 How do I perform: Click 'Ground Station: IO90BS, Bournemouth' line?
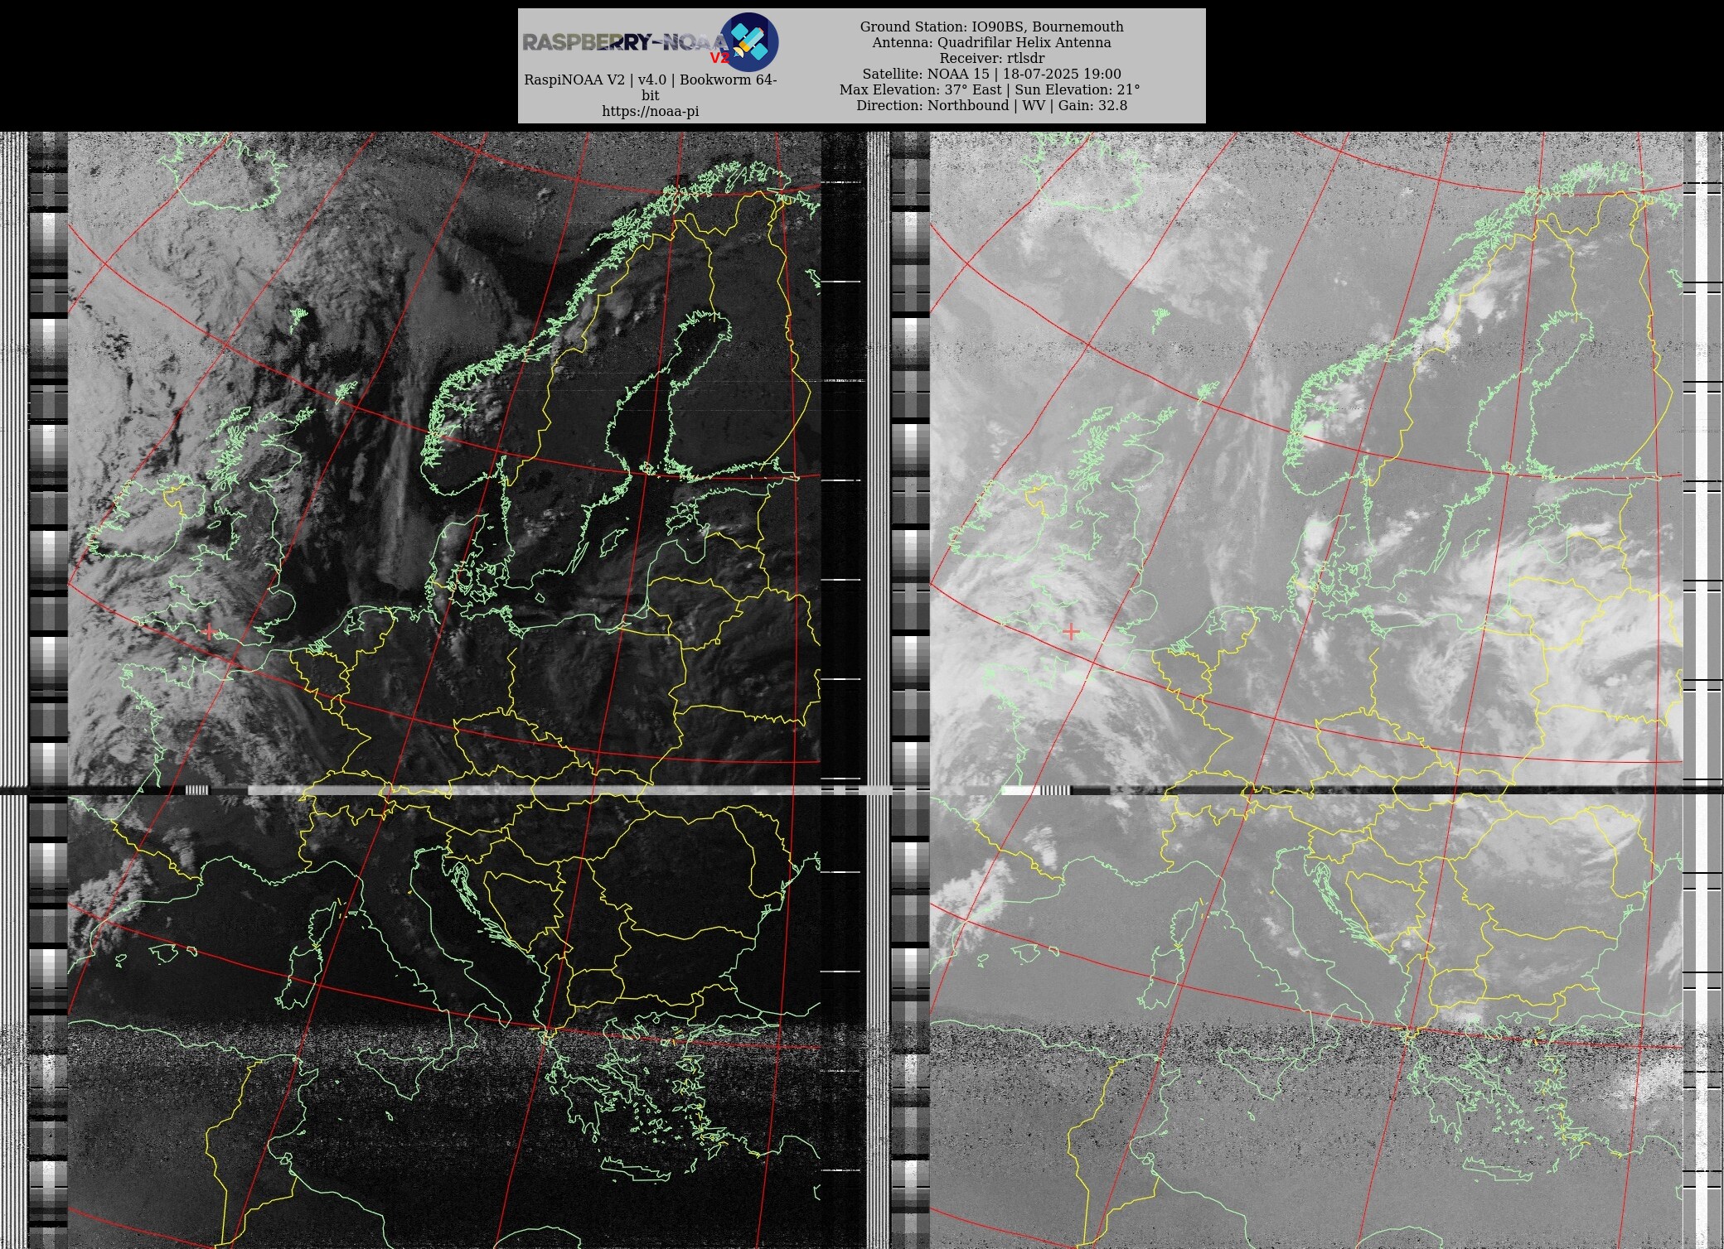tap(991, 27)
